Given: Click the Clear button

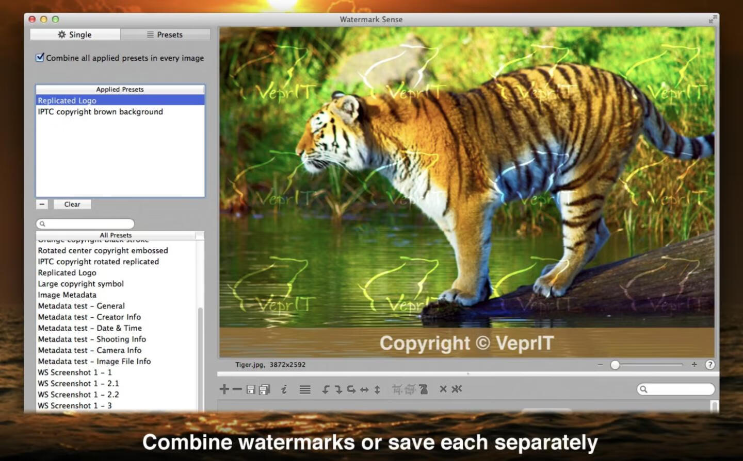Looking at the screenshot, I should pos(72,204).
